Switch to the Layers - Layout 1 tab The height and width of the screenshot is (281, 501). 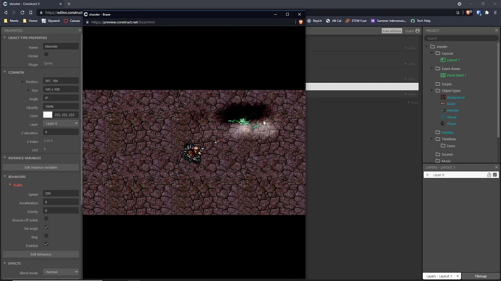coord(439,276)
